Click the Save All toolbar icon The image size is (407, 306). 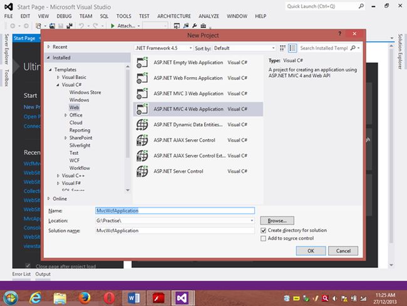[70, 26]
